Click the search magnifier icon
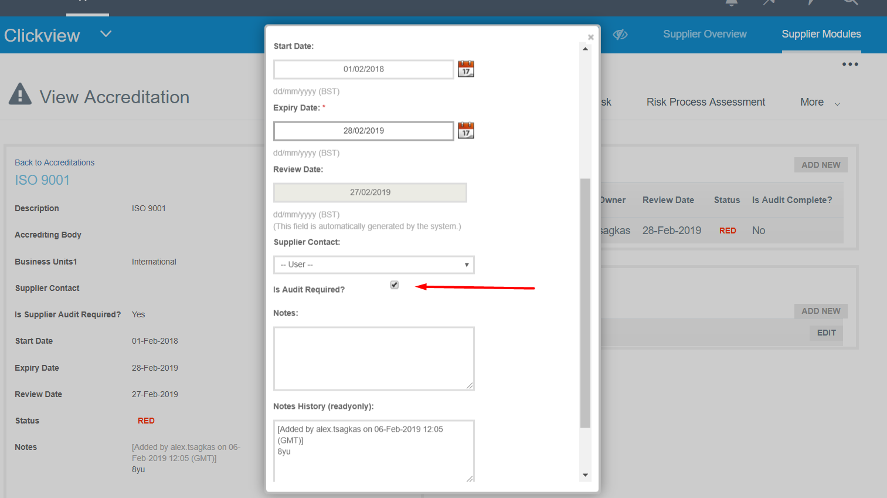The width and height of the screenshot is (887, 498). click(851, 3)
